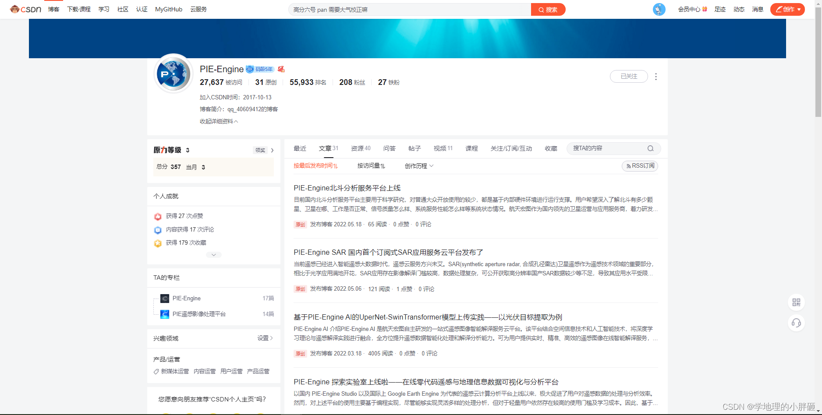Screen dimensions: 822x415
Task: Open the 原力等级 arrow chevron
Action: click(272, 150)
